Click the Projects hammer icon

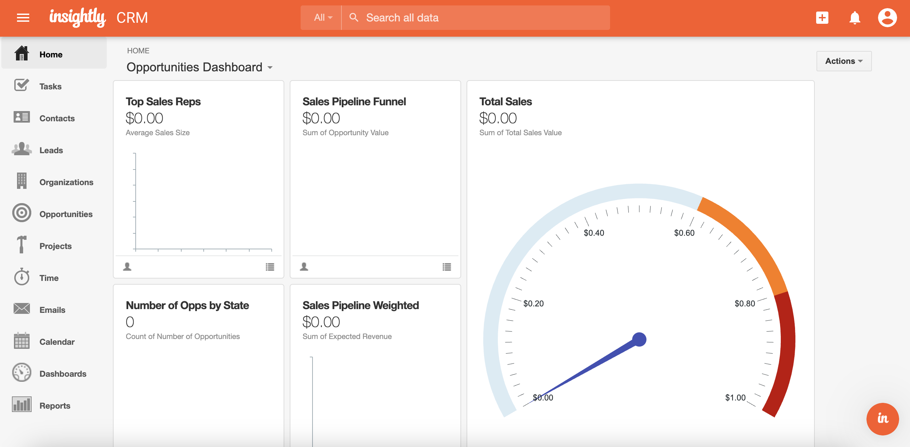(21, 245)
